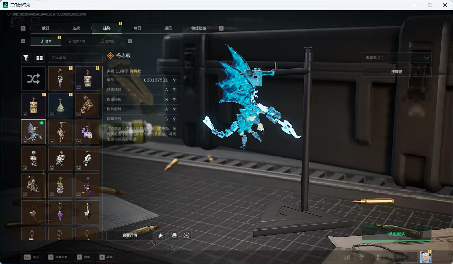This screenshot has height=264, width=453.
Task: Open the collection filter icon
Action: (26, 58)
